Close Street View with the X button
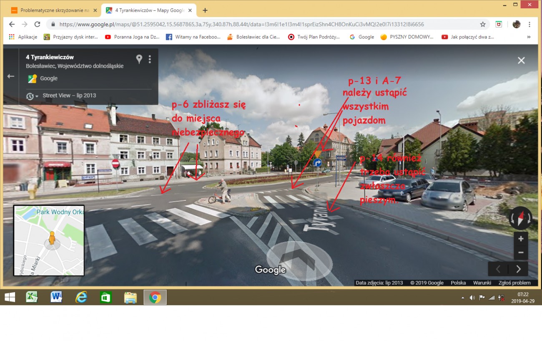 [x=521, y=61]
